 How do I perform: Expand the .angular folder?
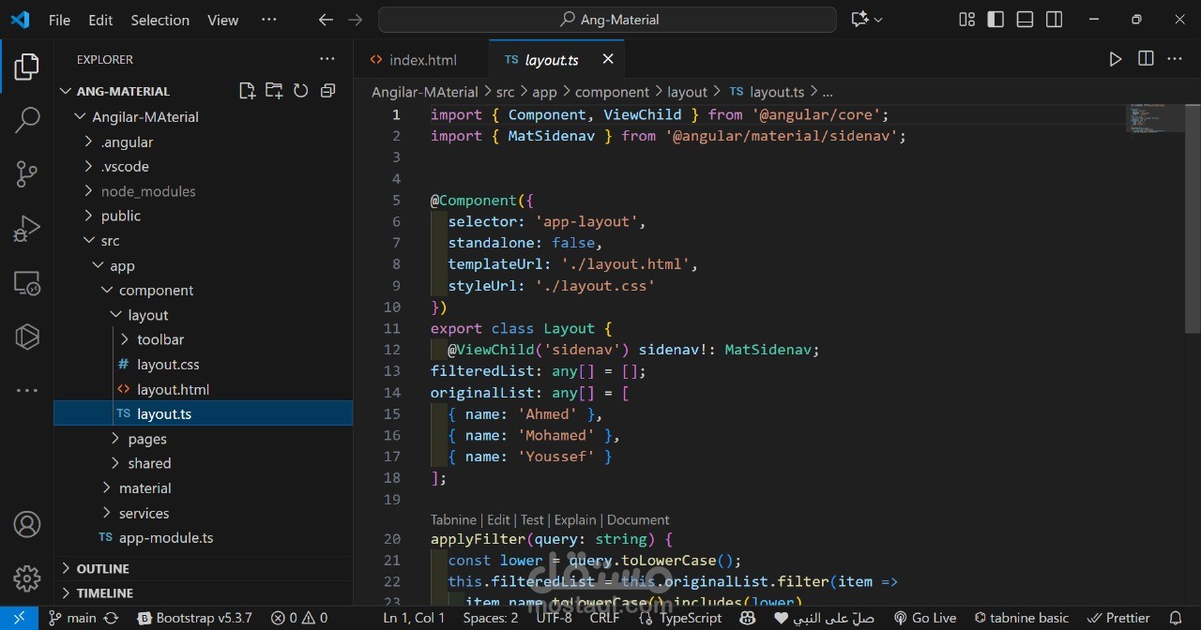point(204,142)
